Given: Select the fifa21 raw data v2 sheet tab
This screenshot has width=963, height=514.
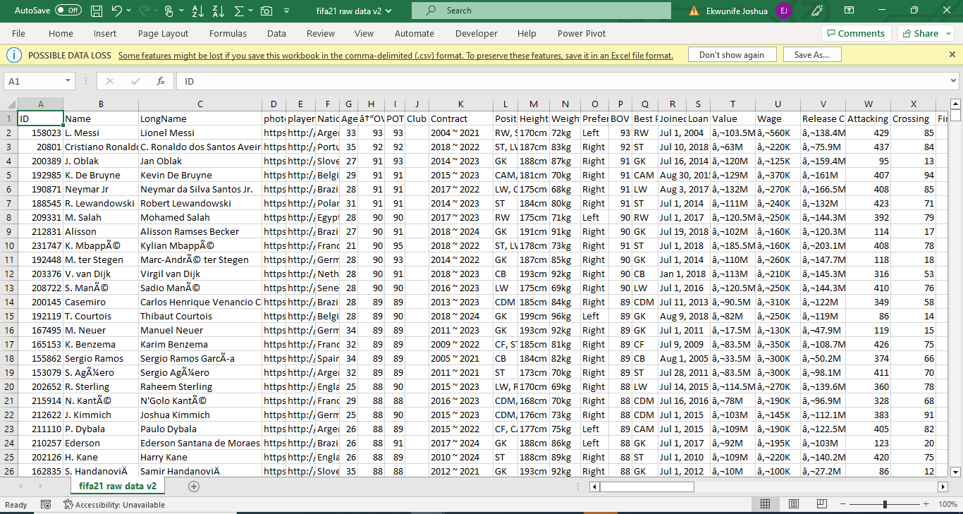Looking at the screenshot, I should pos(118,486).
